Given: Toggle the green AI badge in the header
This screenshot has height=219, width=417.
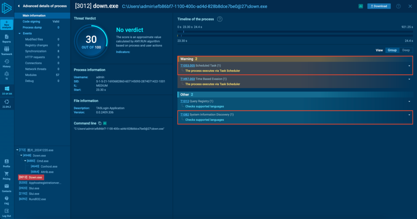Looking at the screenshot, I should pyautogui.click(x=361, y=6).
